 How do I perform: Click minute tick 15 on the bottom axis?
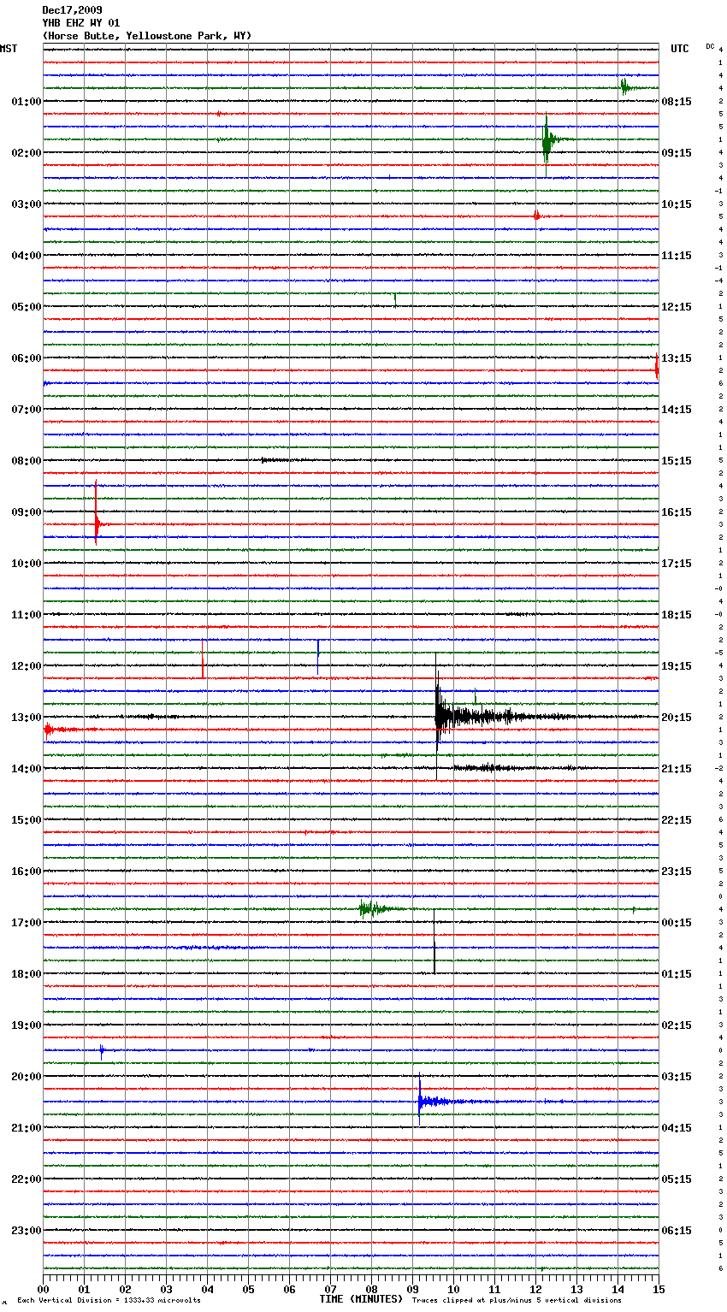click(x=659, y=1289)
